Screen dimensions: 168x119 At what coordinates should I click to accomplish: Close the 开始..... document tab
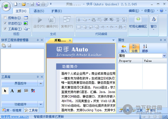coord(70,41)
